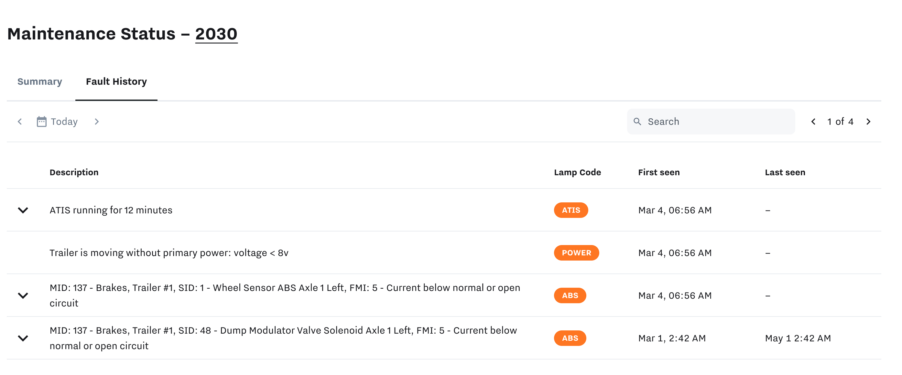902x375 pixels.
Task: Click the Last seen column header
Action: [785, 172]
